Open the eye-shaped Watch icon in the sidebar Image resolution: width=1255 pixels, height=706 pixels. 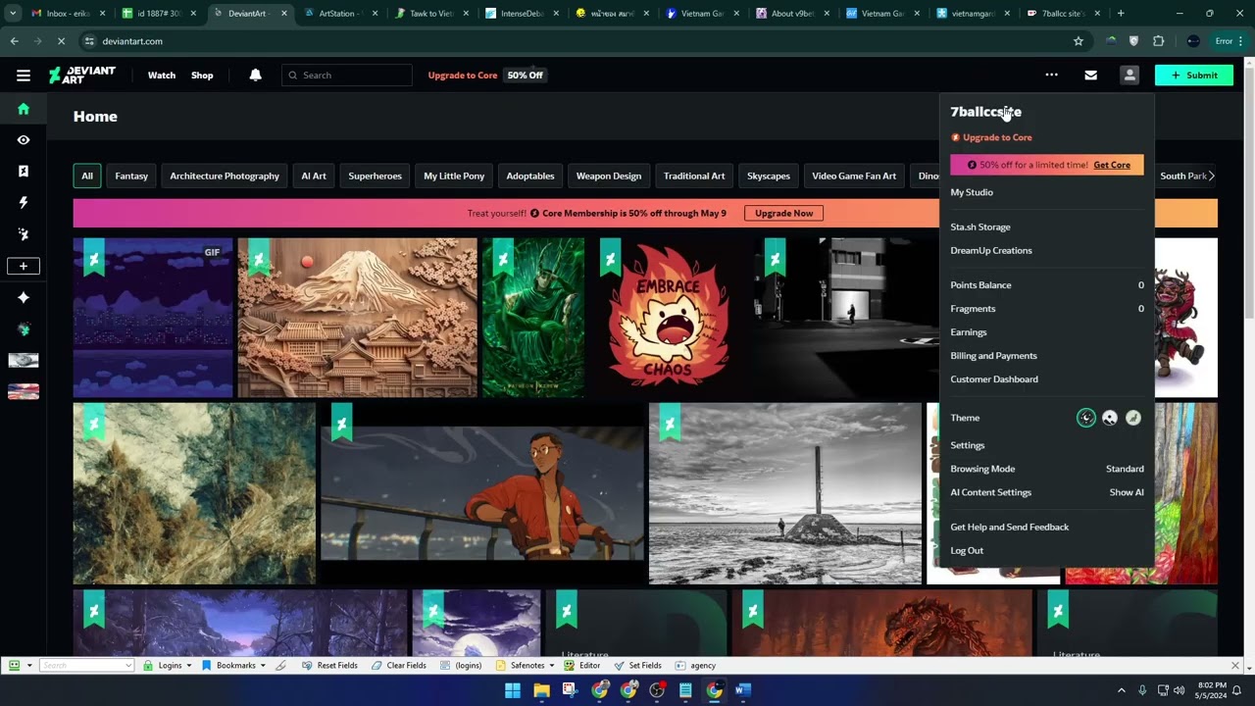(x=24, y=140)
